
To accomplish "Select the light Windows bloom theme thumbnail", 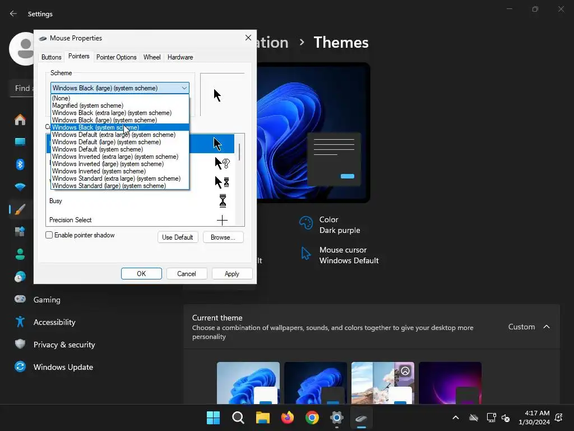I will (x=248, y=383).
